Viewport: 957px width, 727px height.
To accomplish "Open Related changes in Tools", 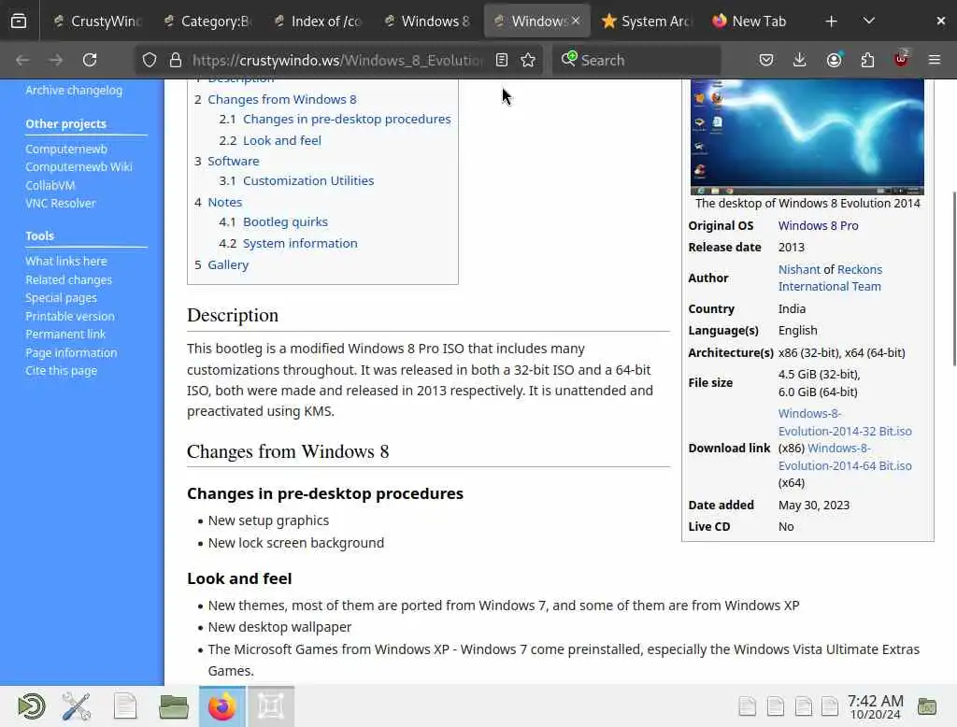I will pos(68,279).
